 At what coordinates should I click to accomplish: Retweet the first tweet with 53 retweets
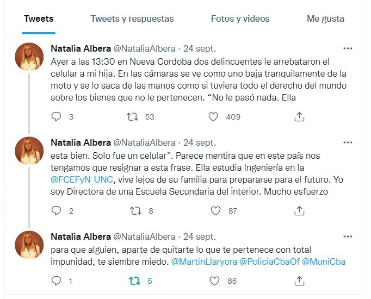point(133,116)
